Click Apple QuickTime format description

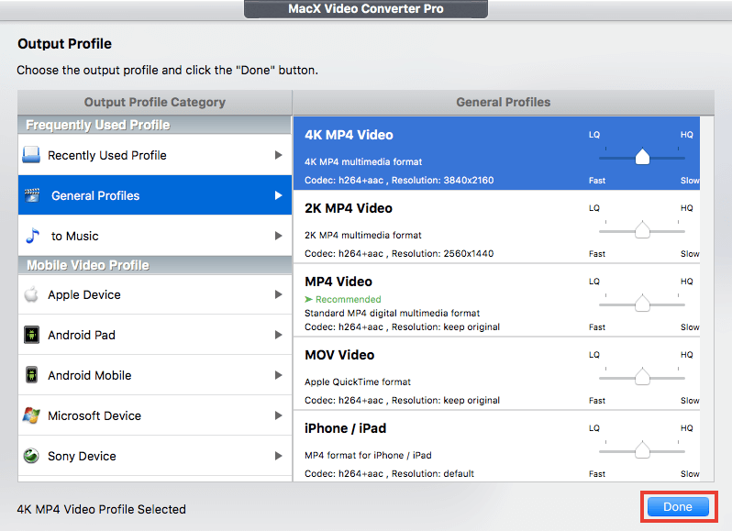coord(358,382)
